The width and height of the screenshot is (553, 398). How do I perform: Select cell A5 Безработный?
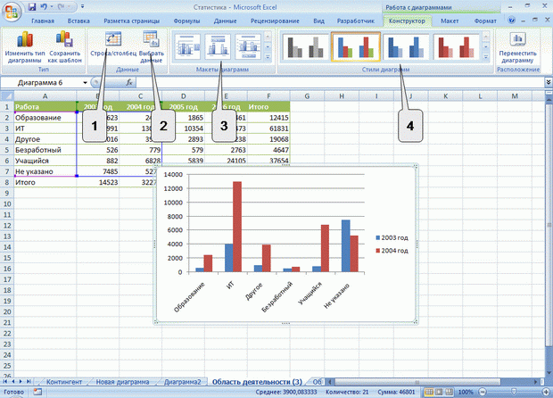pos(37,150)
